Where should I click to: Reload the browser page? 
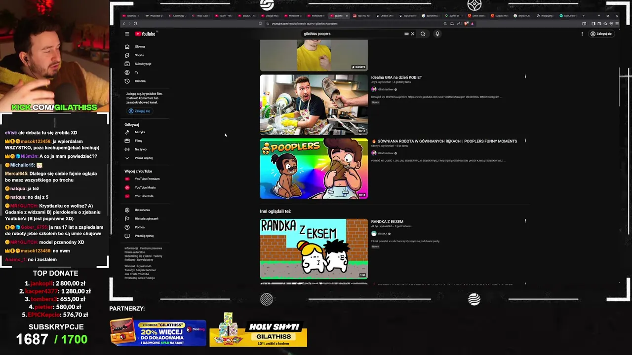click(x=135, y=24)
